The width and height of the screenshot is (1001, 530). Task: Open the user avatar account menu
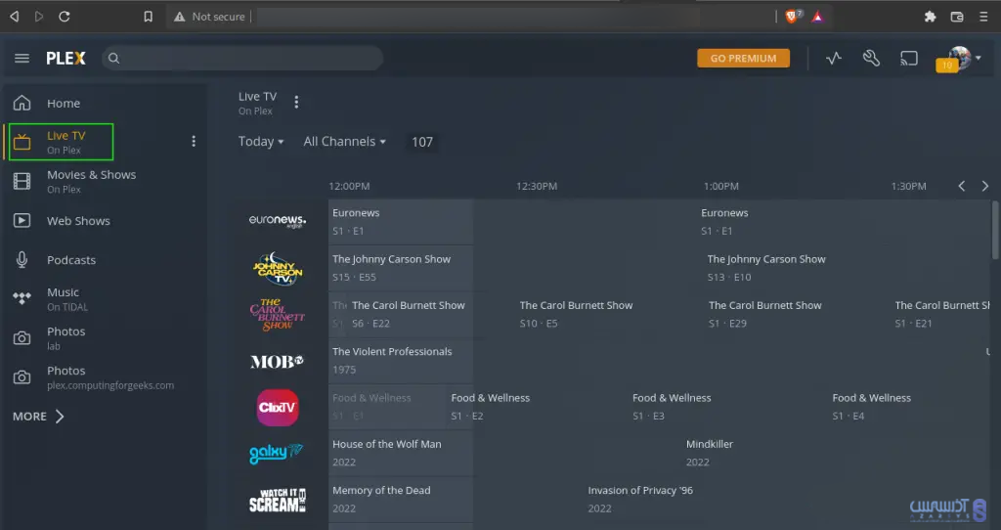[963, 58]
